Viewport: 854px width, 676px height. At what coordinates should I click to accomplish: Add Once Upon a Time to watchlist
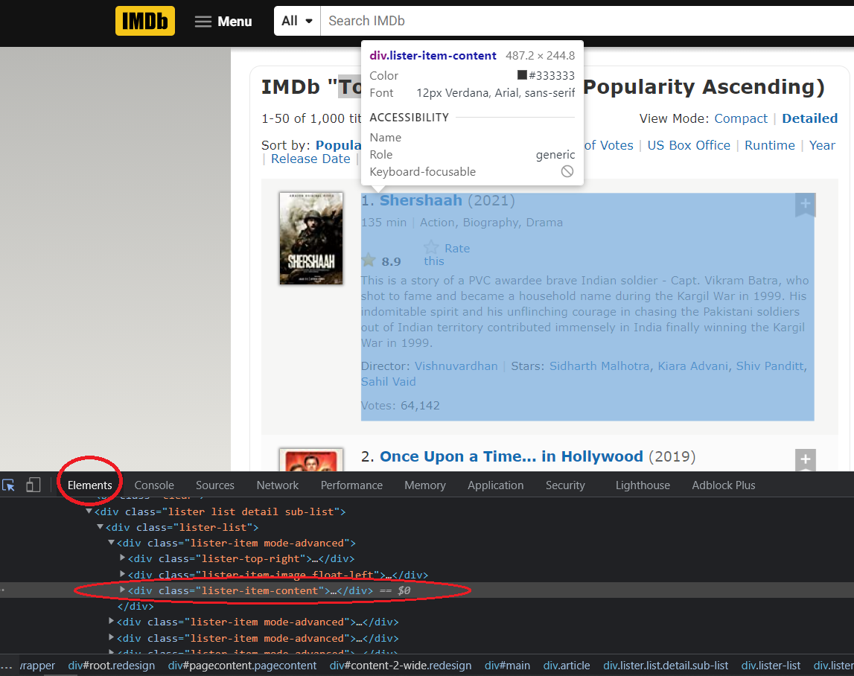point(805,460)
